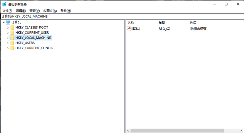Click the horizontal scrollbar right arrow
This screenshot has width=244, height=133.
(241, 131)
